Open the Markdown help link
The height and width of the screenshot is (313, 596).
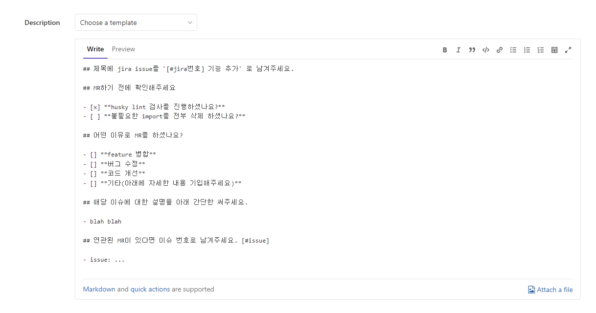tap(99, 289)
